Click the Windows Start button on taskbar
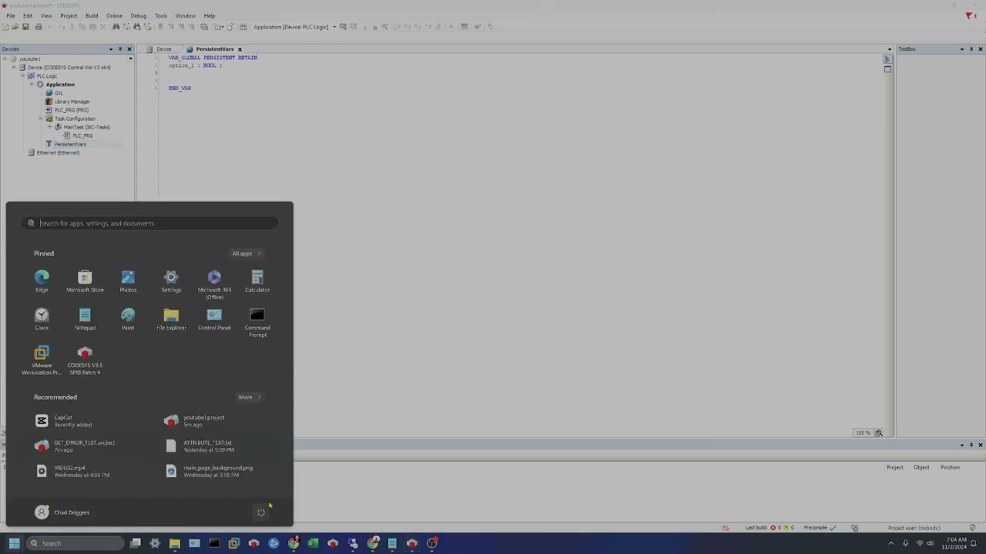 tap(14, 543)
